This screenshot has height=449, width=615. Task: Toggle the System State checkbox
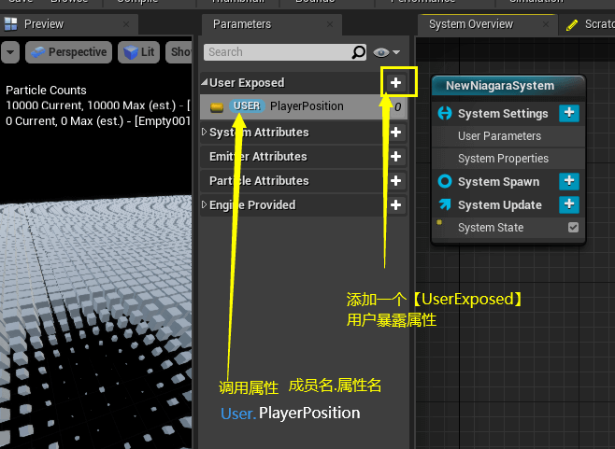coord(573,227)
